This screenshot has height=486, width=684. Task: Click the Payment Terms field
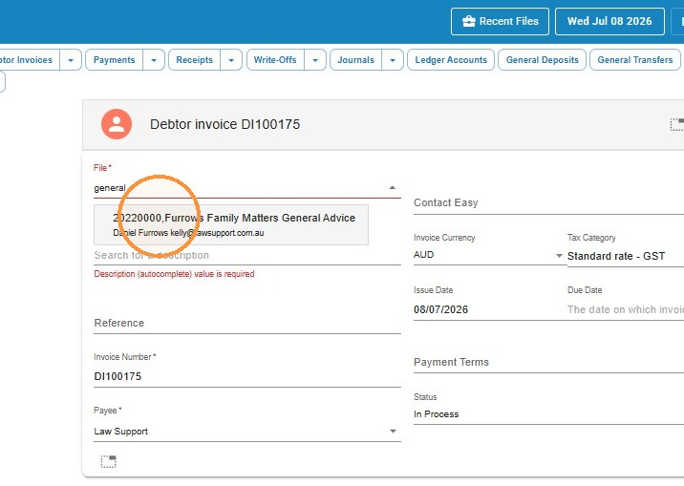pyautogui.click(x=548, y=362)
